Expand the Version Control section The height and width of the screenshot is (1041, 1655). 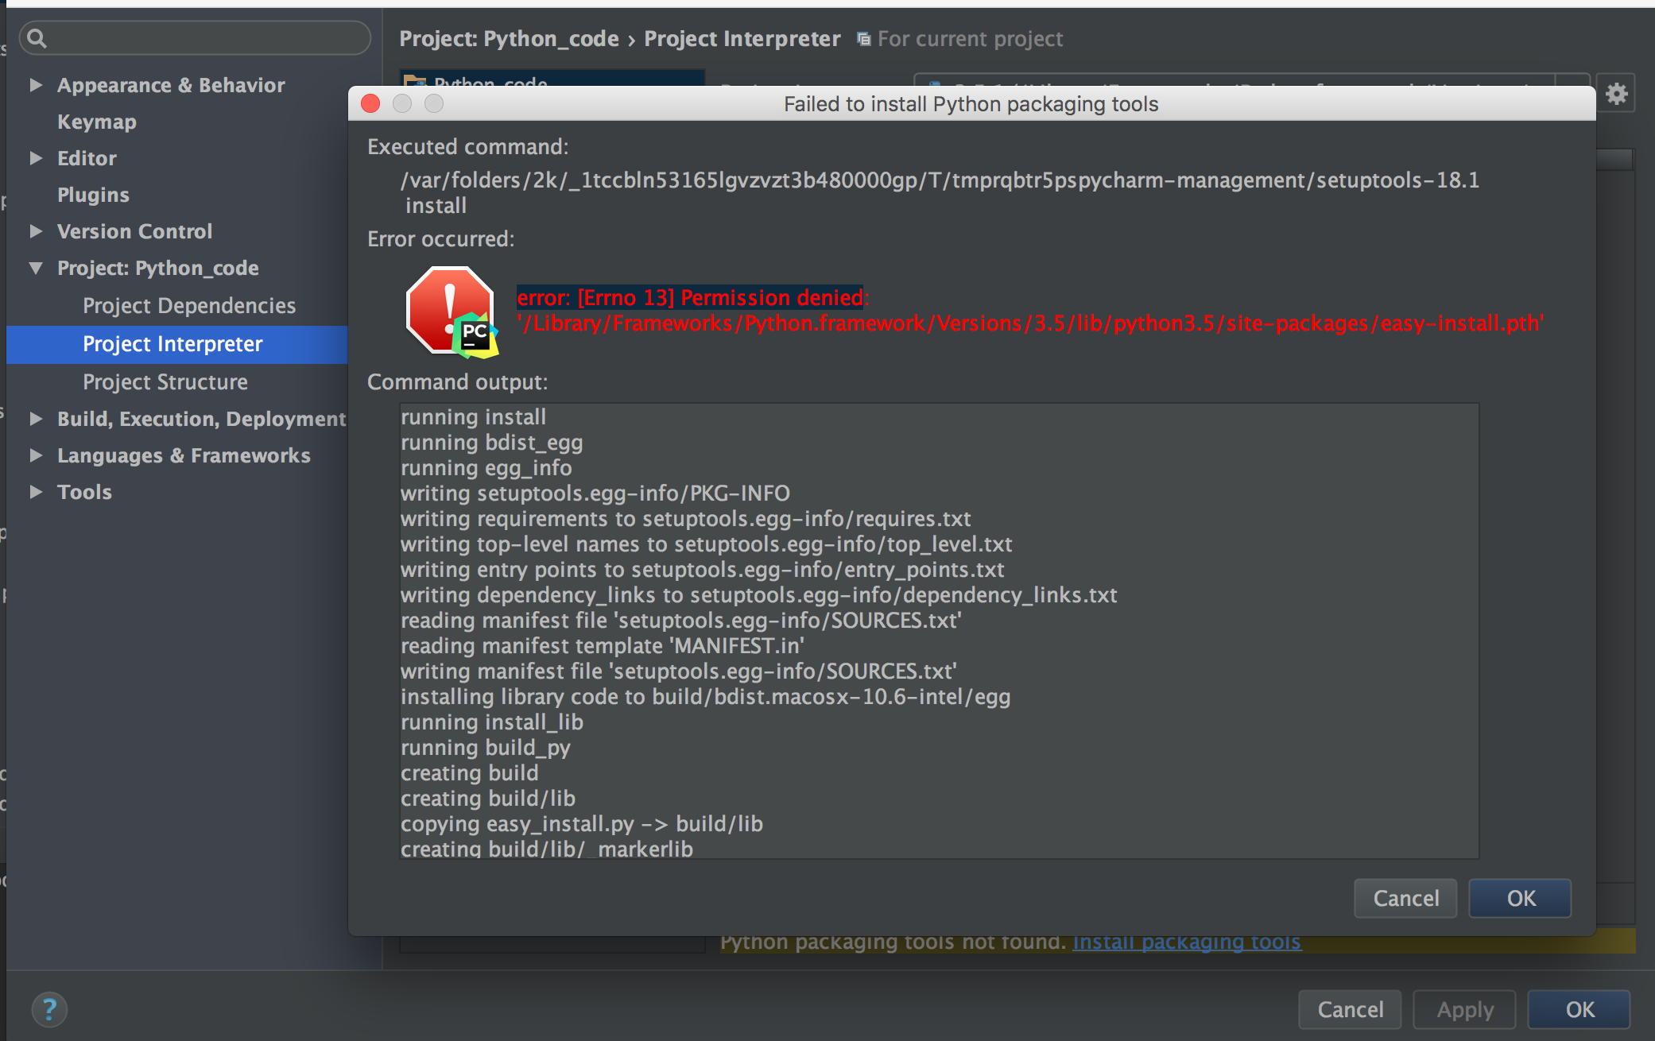(x=36, y=231)
